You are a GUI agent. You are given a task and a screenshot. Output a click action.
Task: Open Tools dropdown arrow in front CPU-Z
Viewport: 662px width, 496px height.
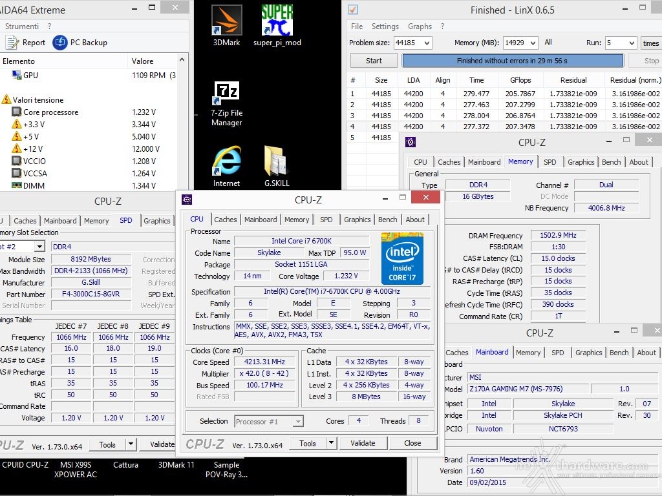332,443
